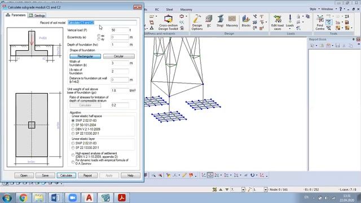
Task: Click the Steel design icon
Action: (x=220, y=21)
